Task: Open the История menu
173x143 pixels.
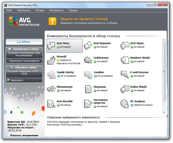Action: pos(40,11)
